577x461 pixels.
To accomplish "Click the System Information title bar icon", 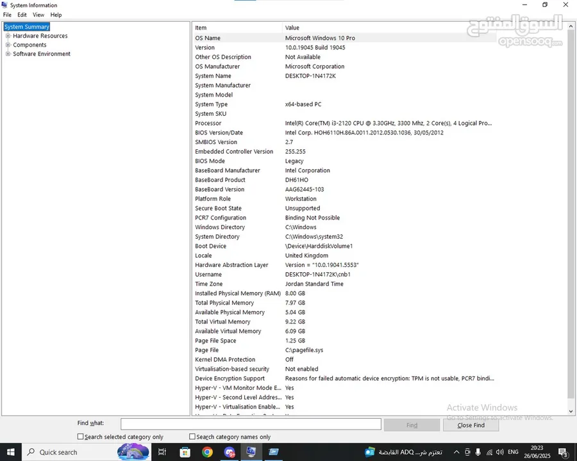I will [4, 5].
